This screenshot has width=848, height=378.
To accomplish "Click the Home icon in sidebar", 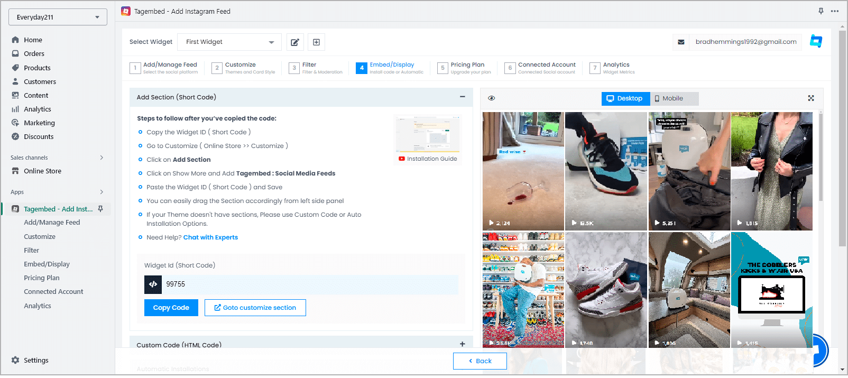I will [x=15, y=40].
